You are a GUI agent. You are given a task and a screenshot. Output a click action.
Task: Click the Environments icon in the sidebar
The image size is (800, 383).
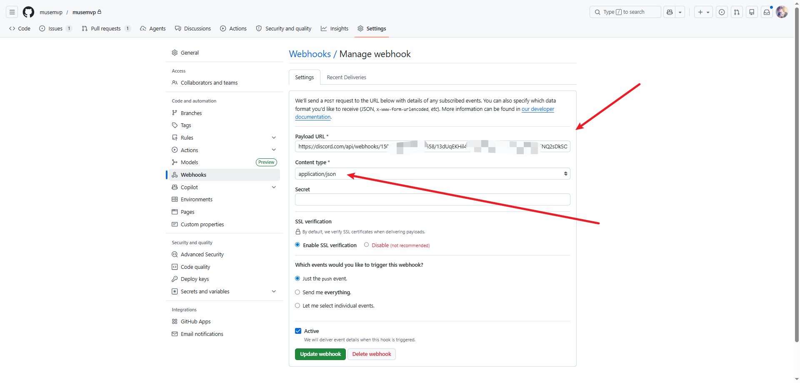175,200
